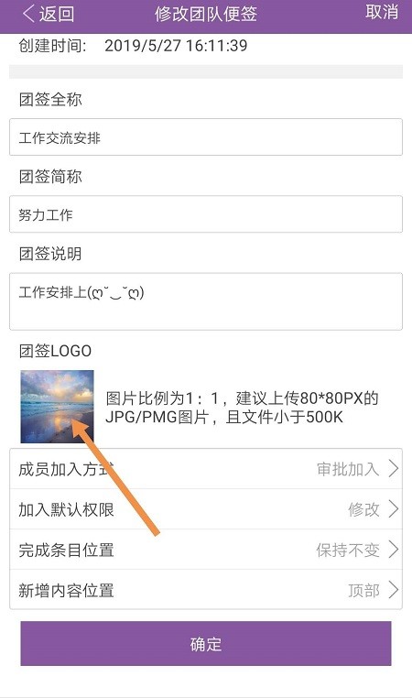Open the 新增内容位置 setting

point(206,590)
